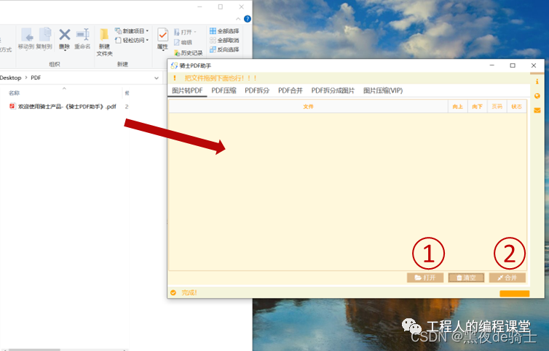The height and width of the screenshot is (351, 549).
Task: Open 属性 (Properties) in Explorer ribbon
Action: [162, 39]
